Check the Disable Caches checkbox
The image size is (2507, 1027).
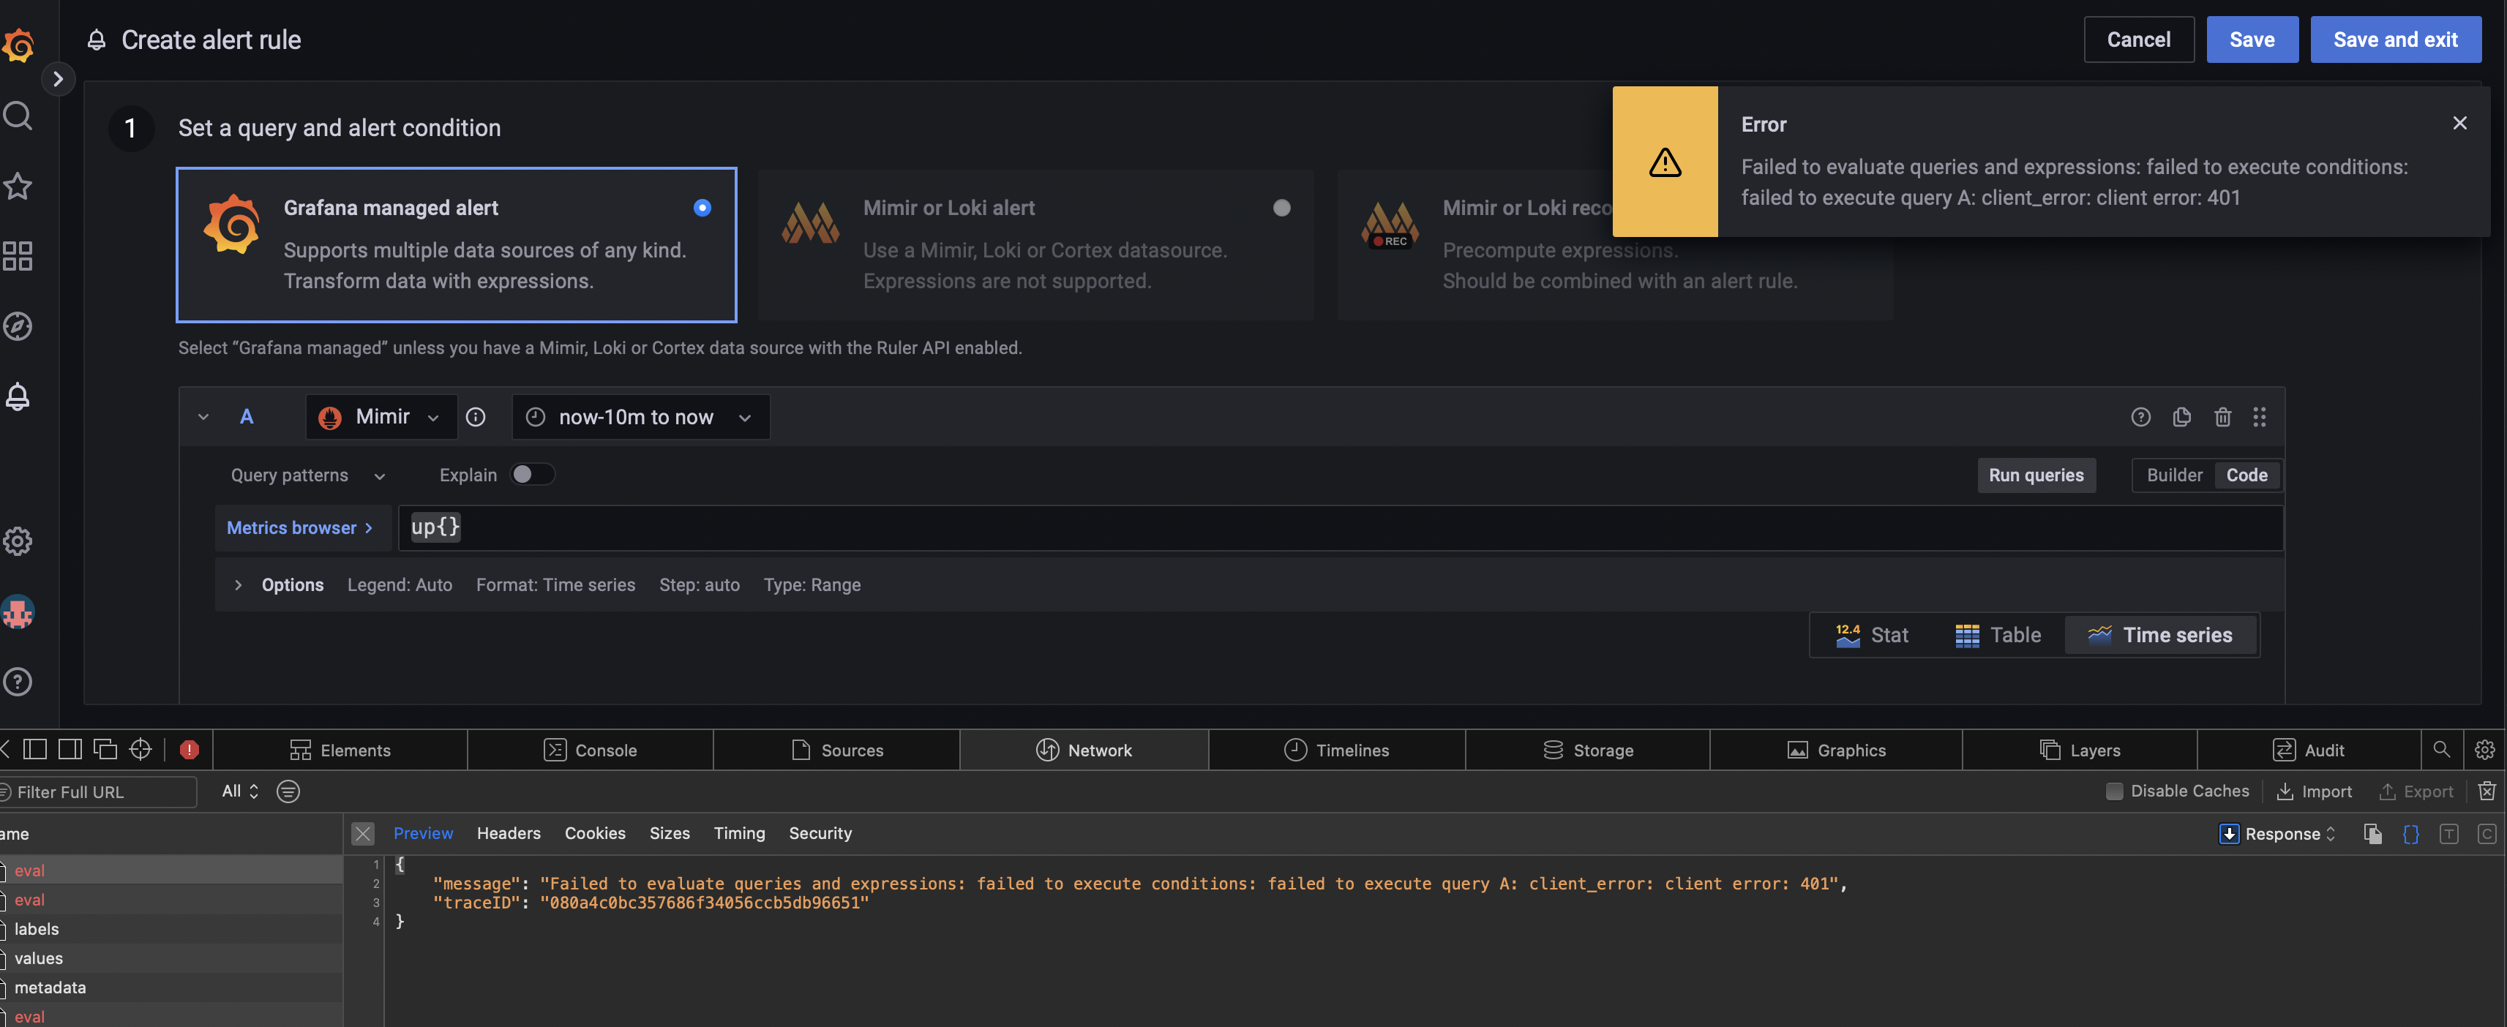coord(2114,791)
